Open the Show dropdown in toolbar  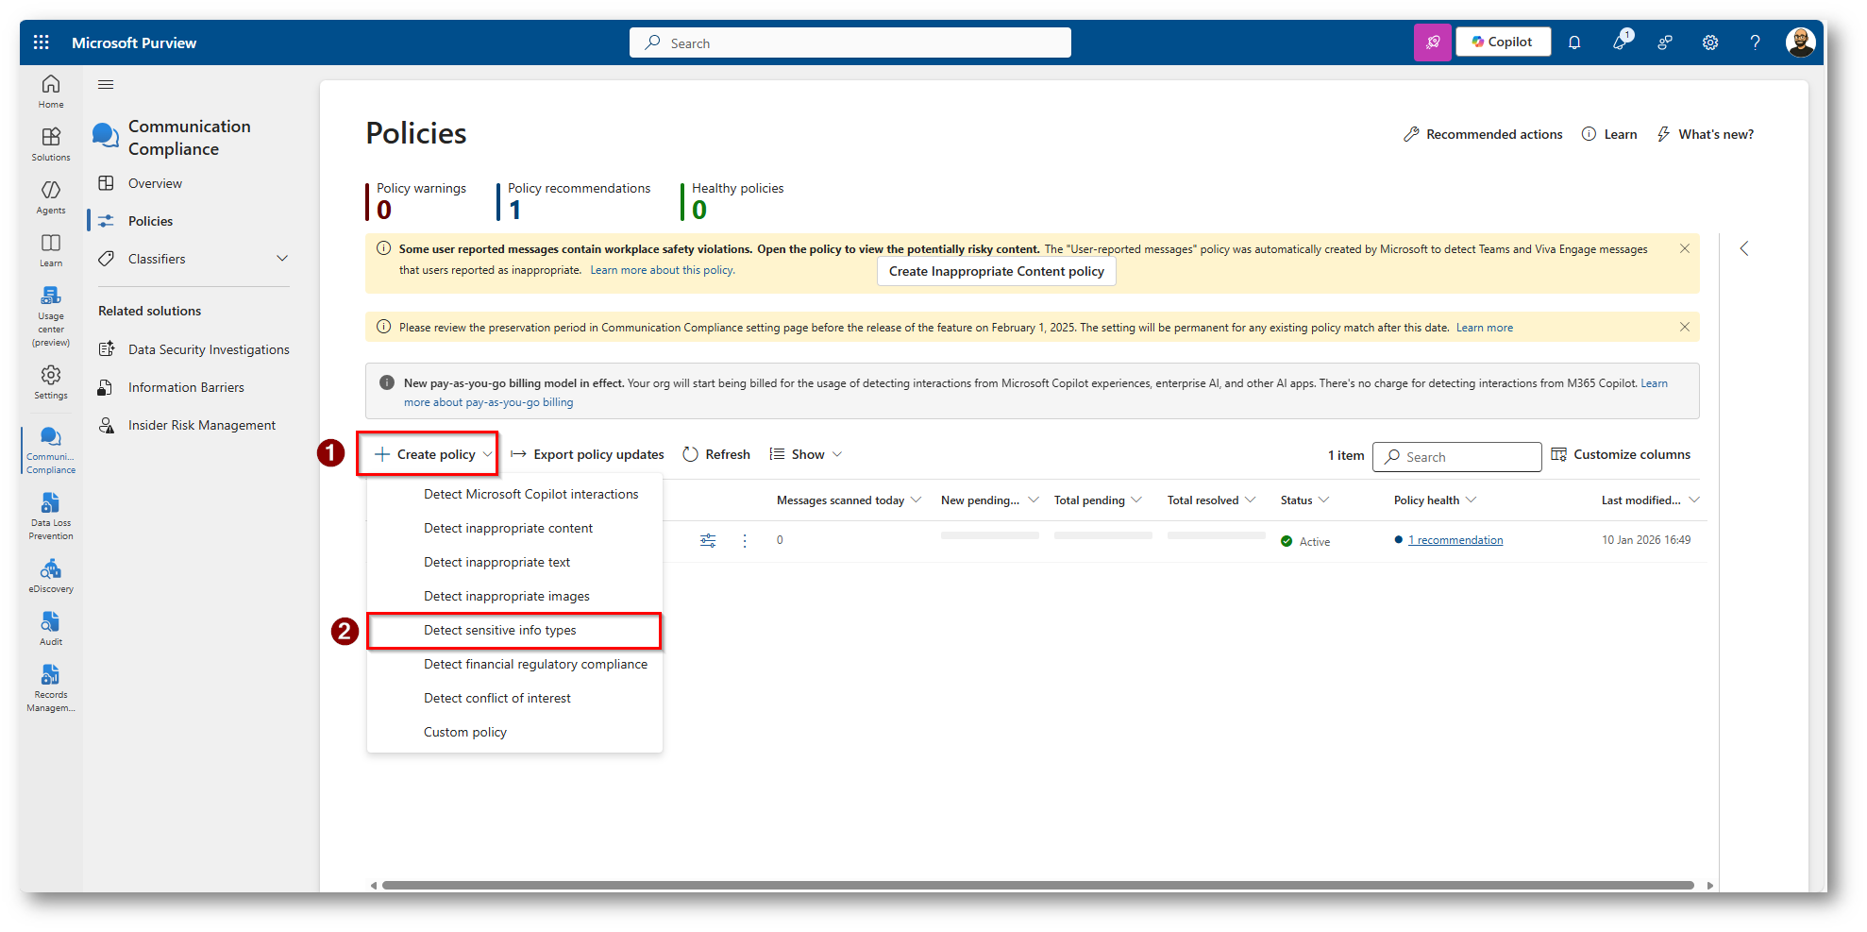tap(805, 455)
